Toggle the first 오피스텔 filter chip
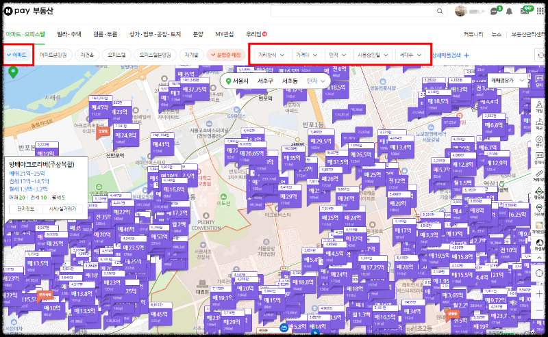Image resolution: width=548 pixels, height=337 pixels. pyautogui.click(x=116, y=55)
